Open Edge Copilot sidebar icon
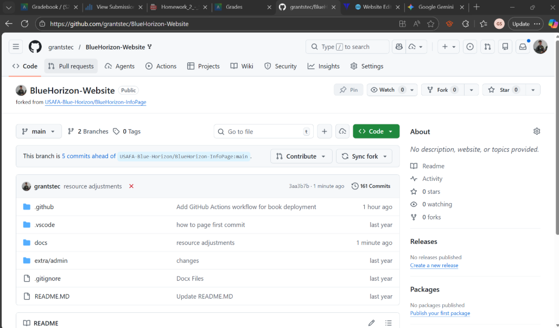 (x=552, y=24)
